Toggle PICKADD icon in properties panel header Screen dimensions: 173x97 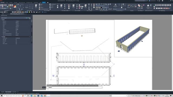tap(27, 18)
